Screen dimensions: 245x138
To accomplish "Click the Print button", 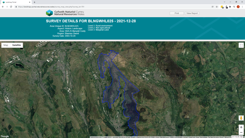I will tap(177, 13).
